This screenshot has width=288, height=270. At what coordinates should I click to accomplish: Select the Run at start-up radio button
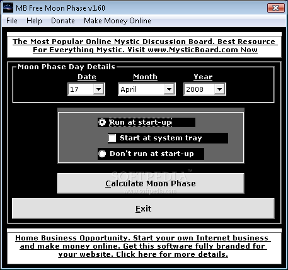pos(102,122)
